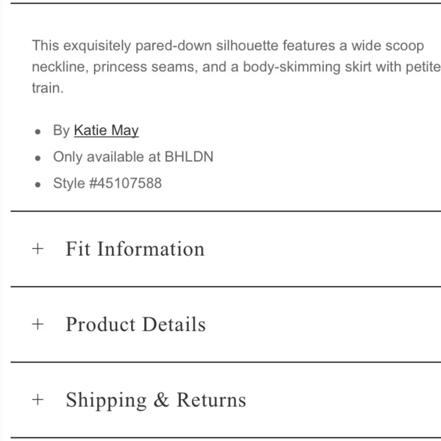Click the Style #45107588 text
This screenshot has width=441, height=441.
[x=107, y=183]
